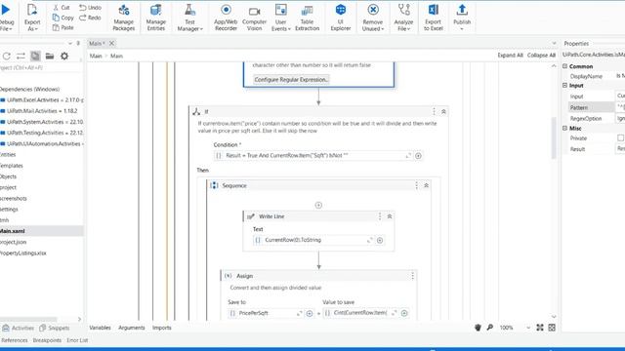
Task: Select PropertyListings.xlsx file
Action: coord(23,253)
